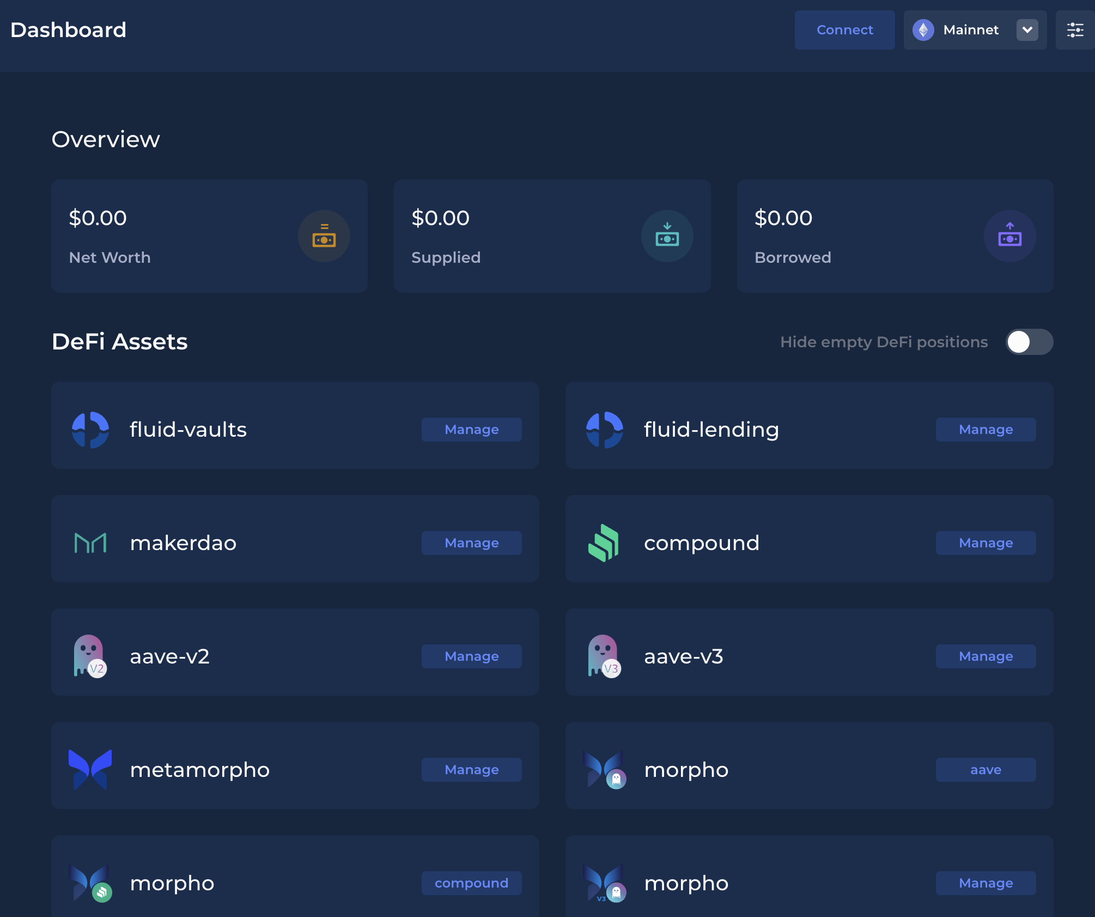Manage the aave-v2 position

(x=472, y=656)
